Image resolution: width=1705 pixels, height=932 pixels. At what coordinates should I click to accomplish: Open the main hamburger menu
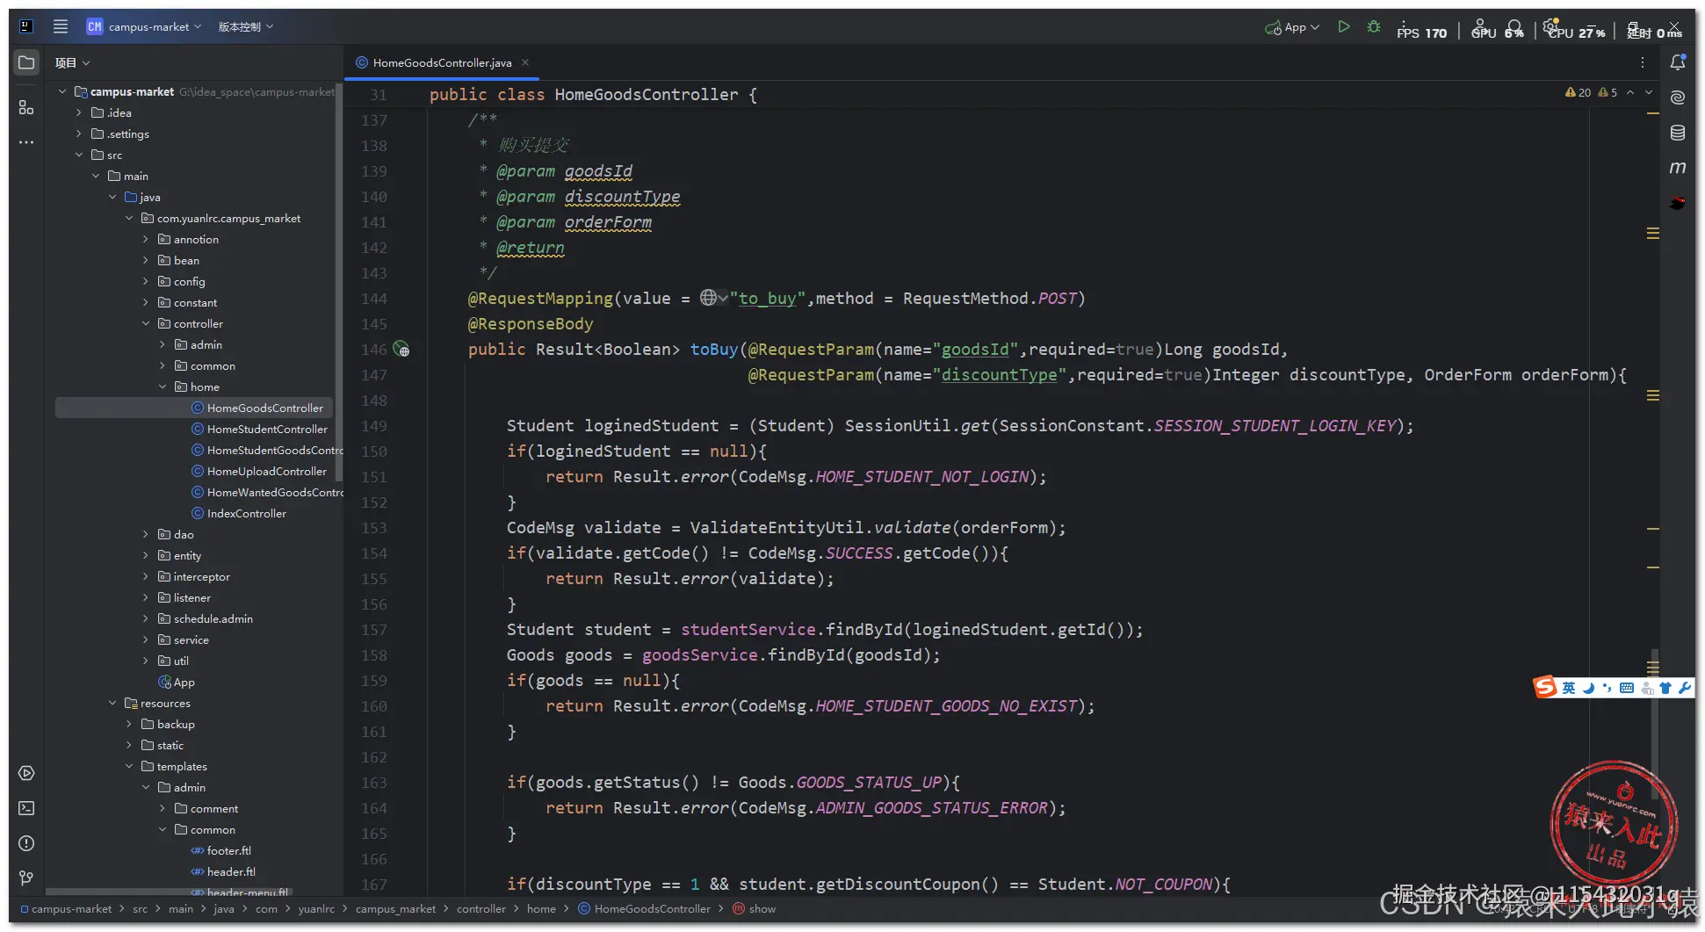coord(60,26)
